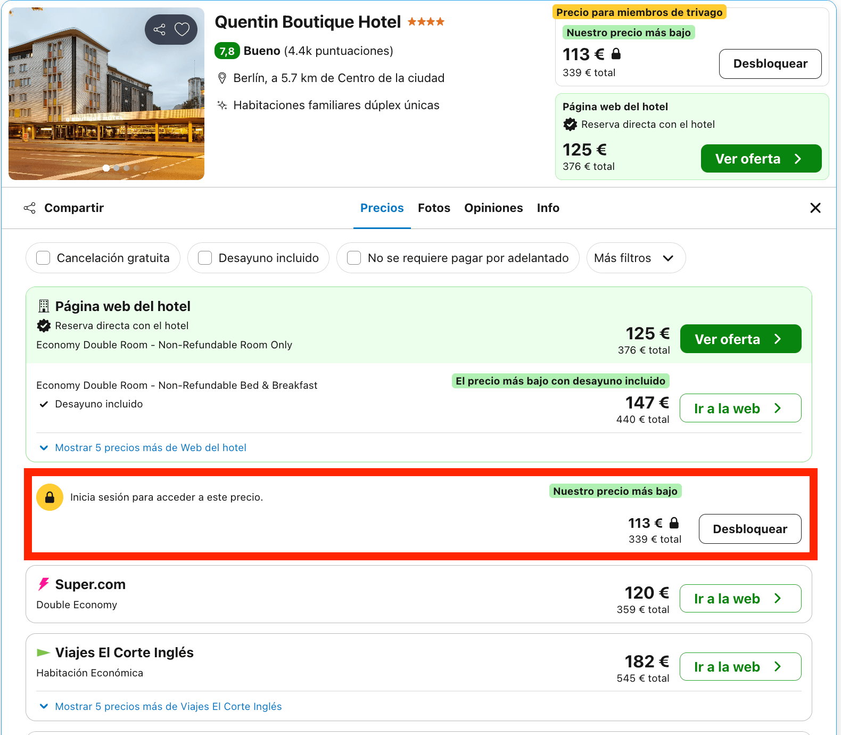Click the 7,8 rating badge
The image size is (841, 735).
point(227,51)
